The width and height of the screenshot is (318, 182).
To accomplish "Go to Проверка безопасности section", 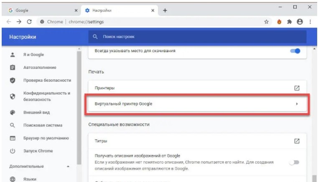I will pos(47,80).
